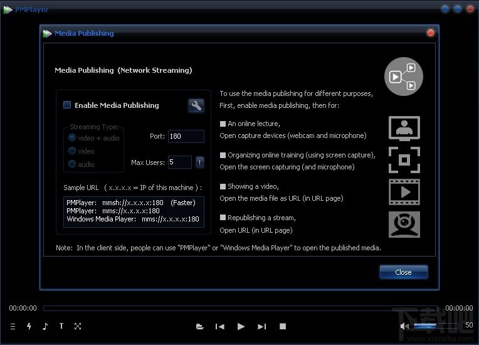Minimize the PMPlayer window

(445, 9)
